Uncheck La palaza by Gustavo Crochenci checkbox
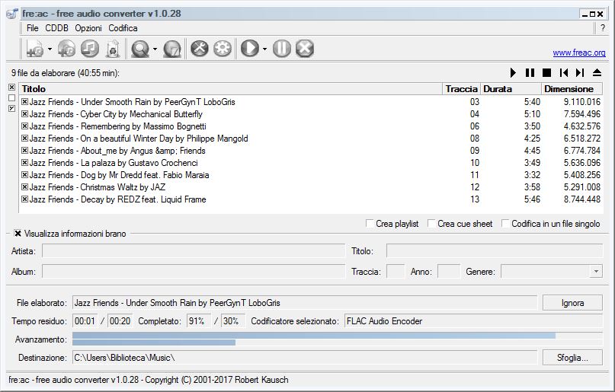This screenshot has width=615, height=392. [24, 163]
